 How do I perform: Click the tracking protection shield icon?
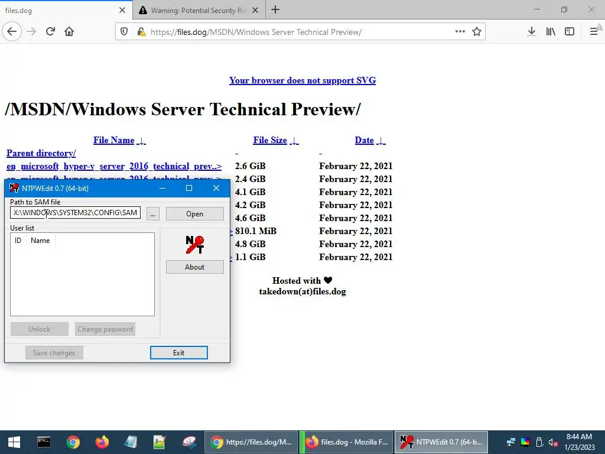click(124, 32)
